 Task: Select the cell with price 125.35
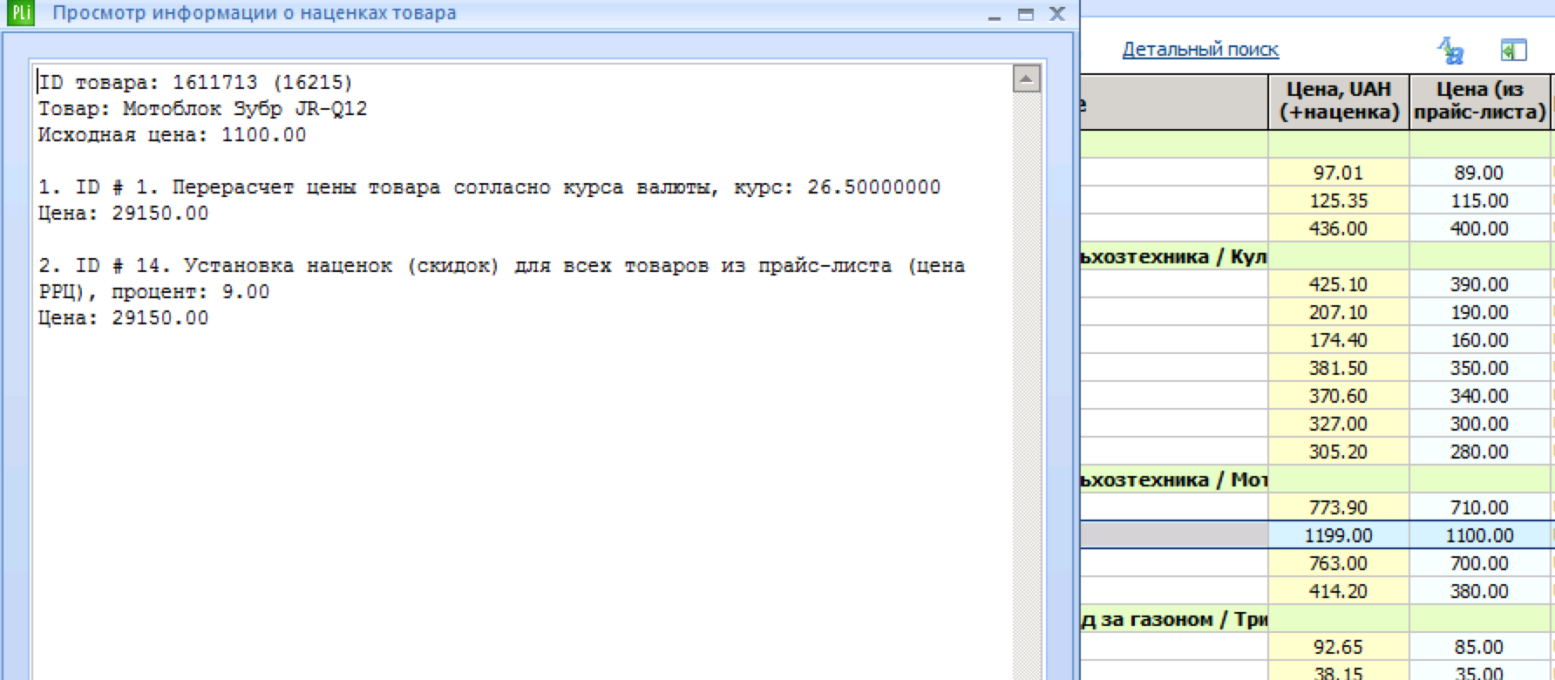(1339, 201)
